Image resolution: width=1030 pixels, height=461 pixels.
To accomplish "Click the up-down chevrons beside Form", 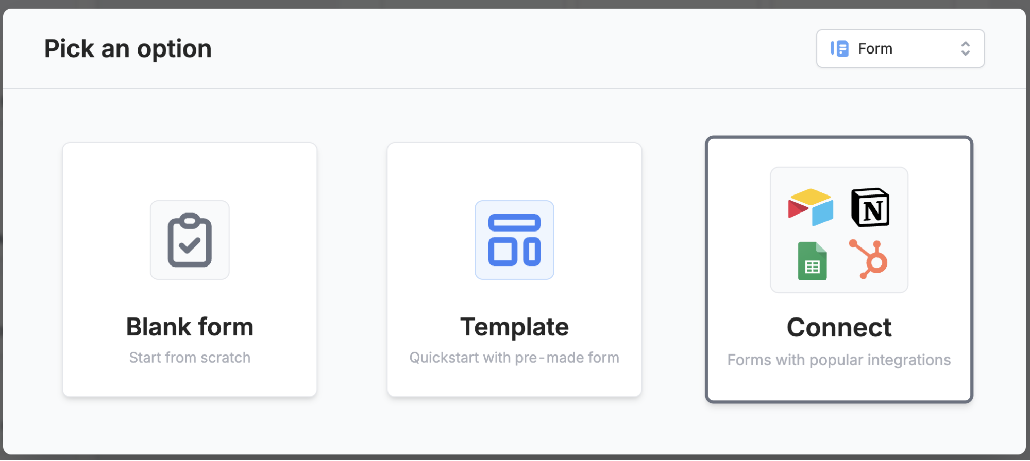I will pos(966,48).
